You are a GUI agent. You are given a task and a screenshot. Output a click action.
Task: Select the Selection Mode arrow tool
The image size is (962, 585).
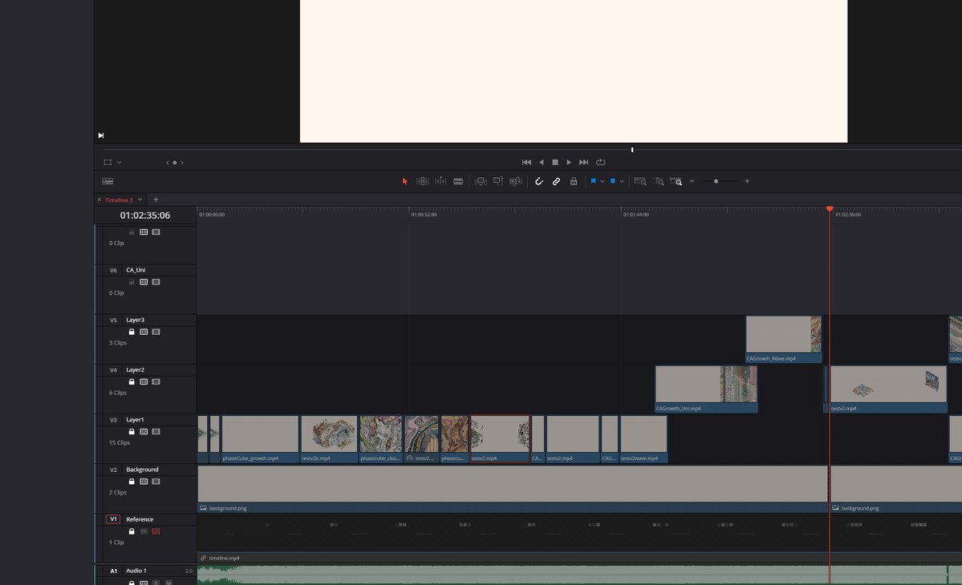click(404, 181)
